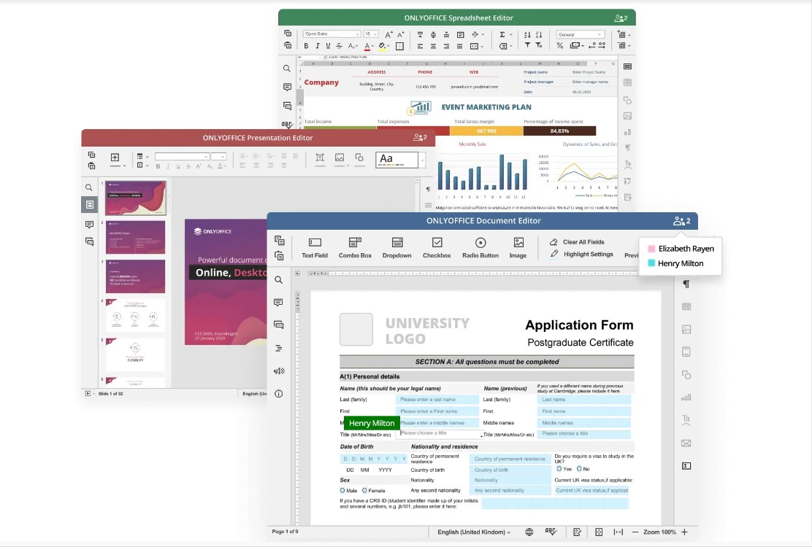Click the 'Country of permanent residence' field
The width and height of the screenshot is (812, 547).
point(510,459)
